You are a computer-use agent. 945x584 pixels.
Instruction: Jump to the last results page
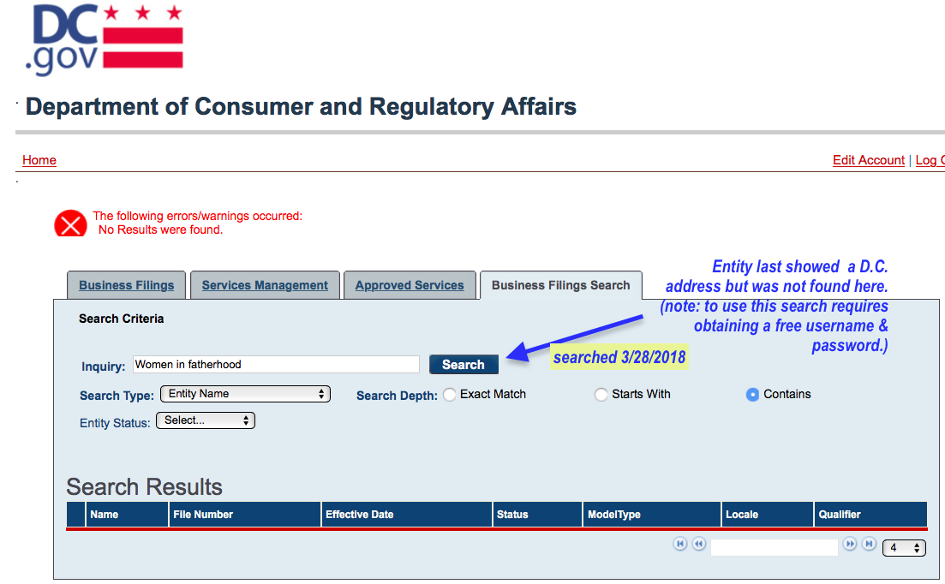[x=869, y=544]
